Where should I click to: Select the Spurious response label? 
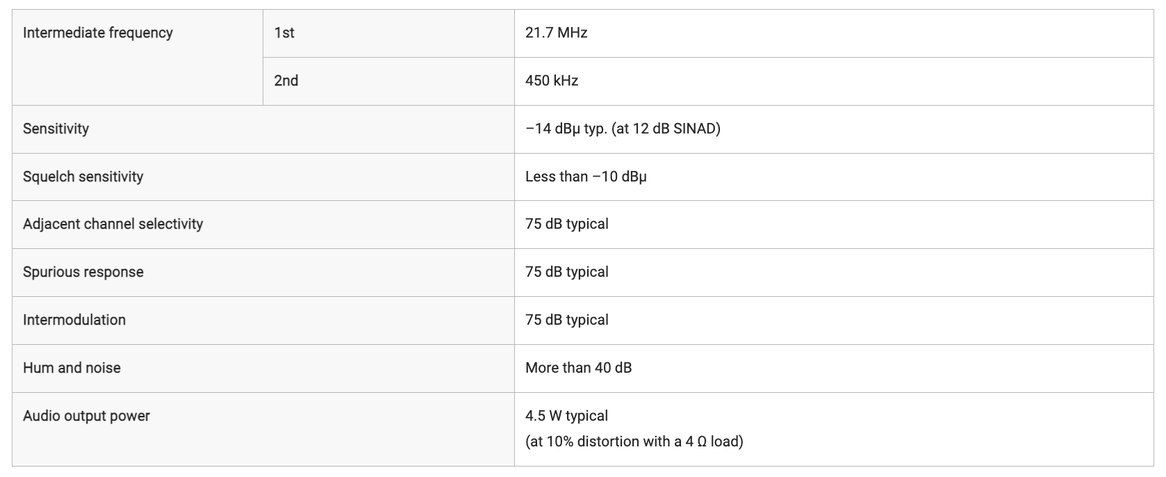83,272
